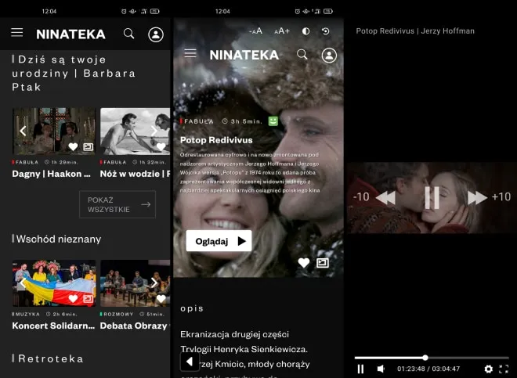Mute the video player volume
517x378 pixels.
[381, 369]
